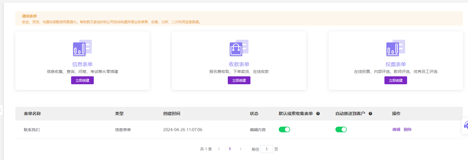Screen dimensions: 468x160
Task: Expand the collapsed sidebar handle at left edge
Action: (x=1, y=110)
